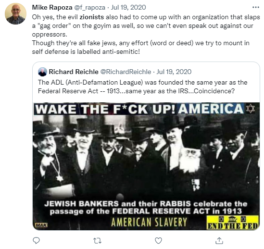Screen dimensions: 264x249
Task: Toggle the heart like icon
Action: (x=158, y=240)
